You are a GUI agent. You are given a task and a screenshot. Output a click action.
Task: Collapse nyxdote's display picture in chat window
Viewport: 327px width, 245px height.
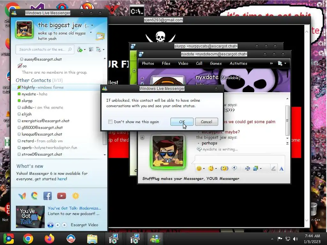click(x=142, y=78)
